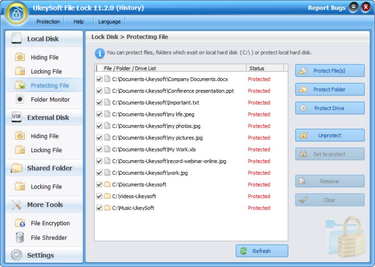Click the Unprotect button
The width and height of the screenshot is (375, 267).
point(330,135)
